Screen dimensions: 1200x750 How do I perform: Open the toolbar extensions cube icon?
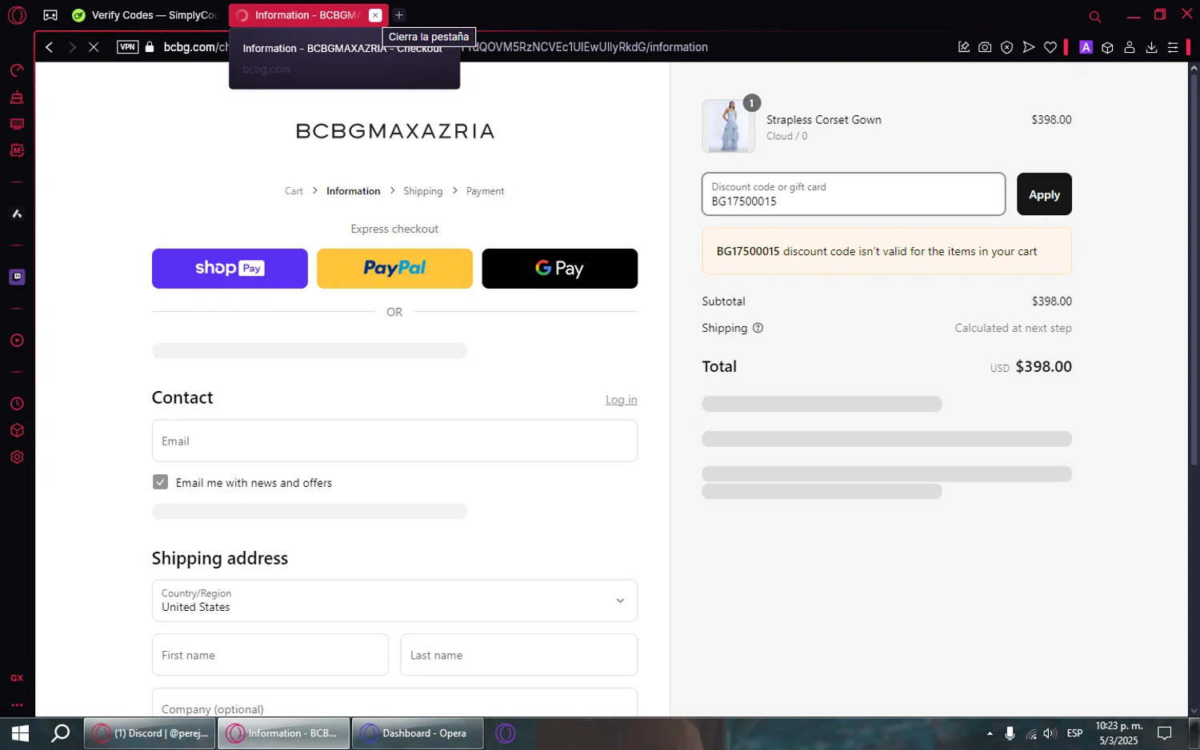pos(1107,47)
